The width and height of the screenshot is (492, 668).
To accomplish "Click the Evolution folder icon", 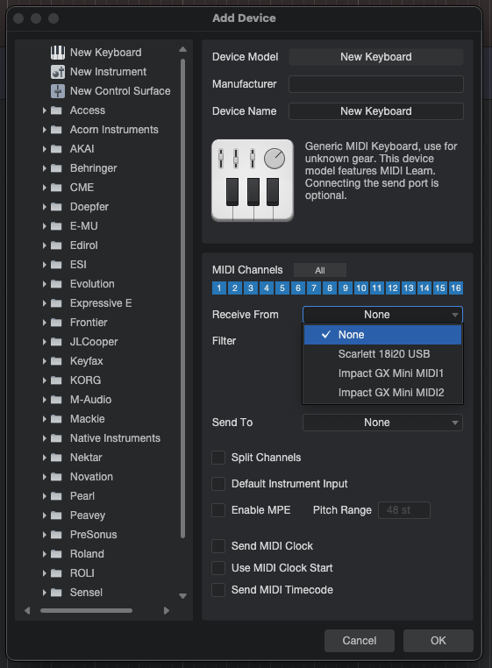I will (56, 284).
